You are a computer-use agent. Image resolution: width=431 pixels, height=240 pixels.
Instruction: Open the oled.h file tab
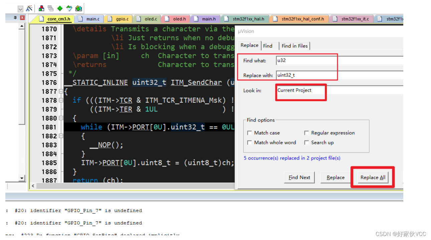[x=176, y=19]
